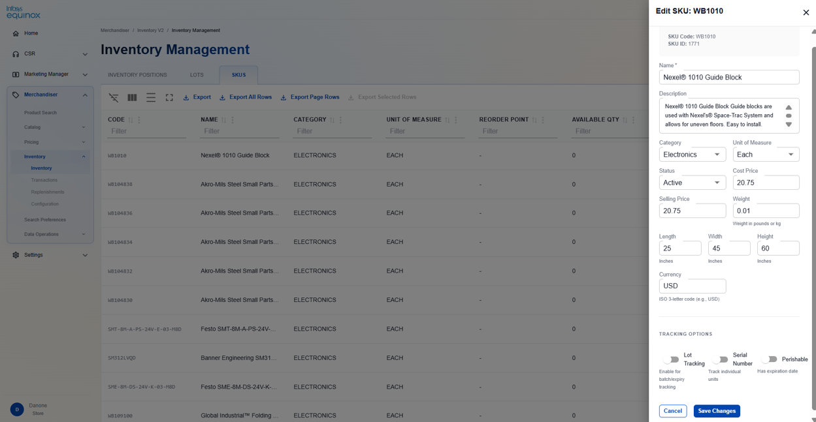The height and width of the screenshot is (422, 816).
Task: Open Transactions under Inventory
Action: [x=44, y=180]
